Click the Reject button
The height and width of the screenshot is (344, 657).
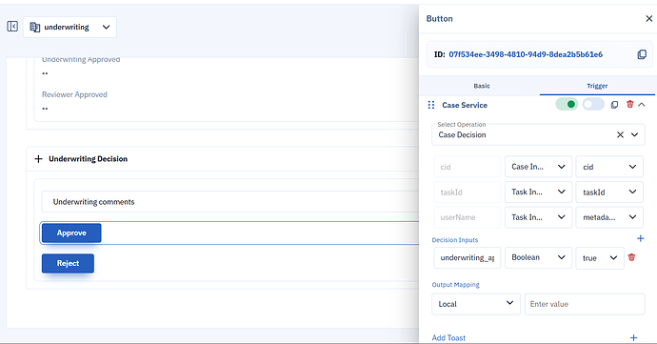coord(68,263)
